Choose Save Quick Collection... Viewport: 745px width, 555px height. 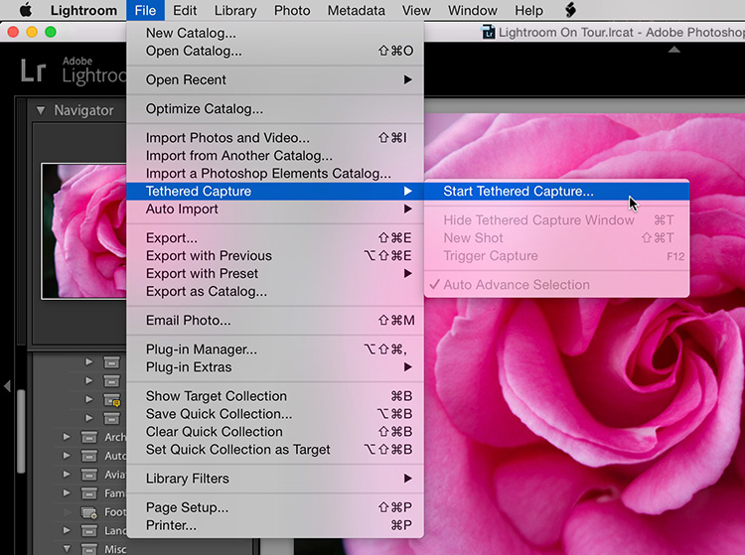tap(275, 414)
